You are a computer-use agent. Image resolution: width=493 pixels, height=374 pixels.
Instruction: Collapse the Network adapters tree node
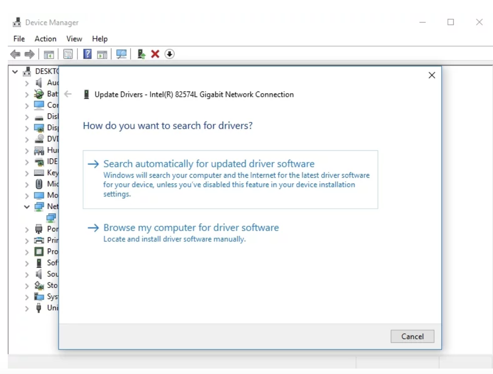pos(26,206)
